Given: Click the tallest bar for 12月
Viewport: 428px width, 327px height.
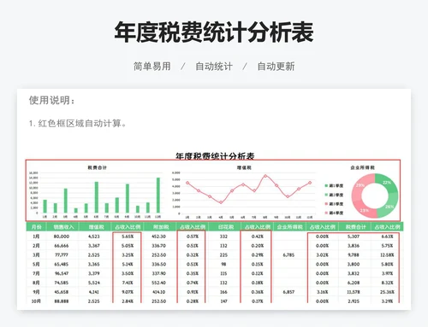Looking at the screenshot, I should (158, 196).
